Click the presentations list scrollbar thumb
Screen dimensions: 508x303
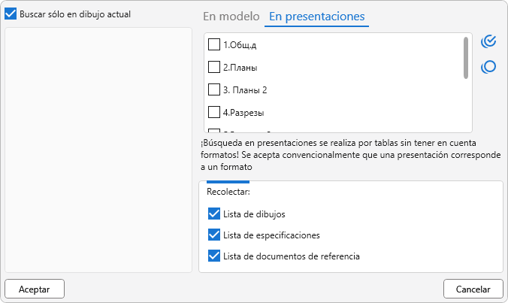coord(466,58)
